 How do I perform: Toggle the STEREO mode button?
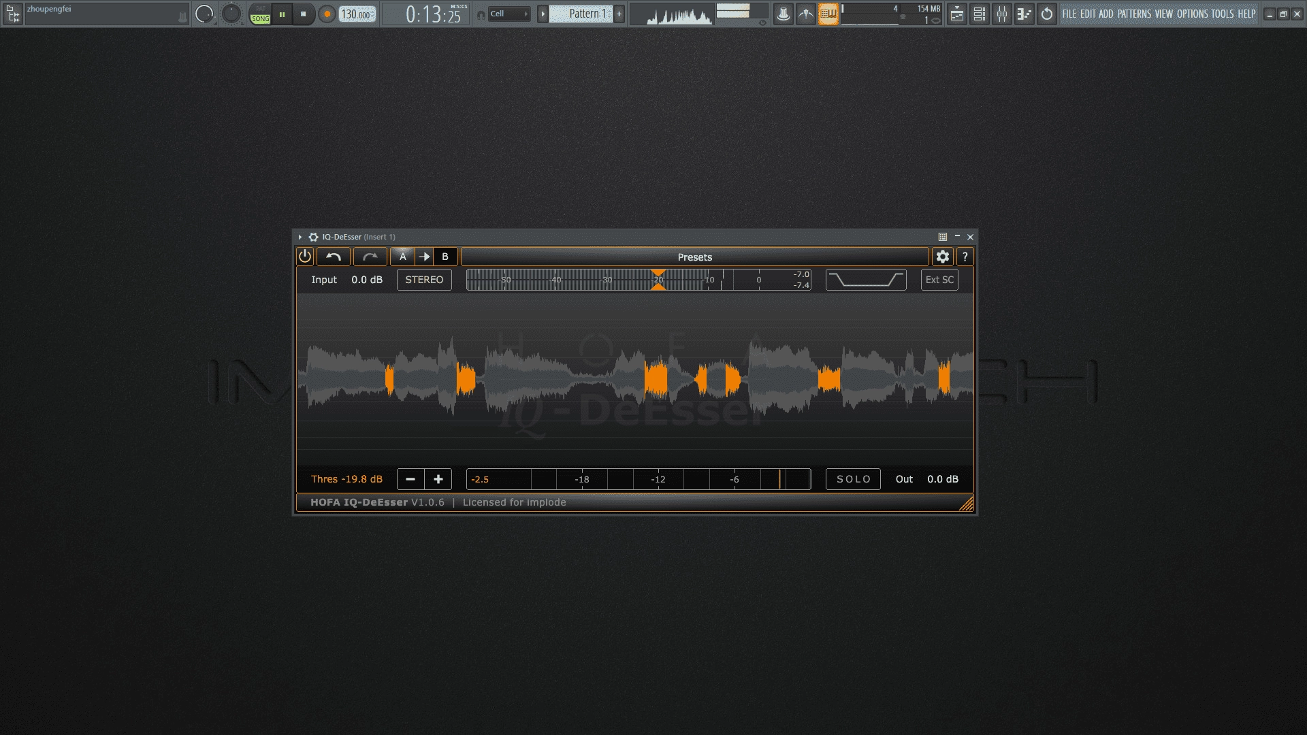(x=424, y=280)
